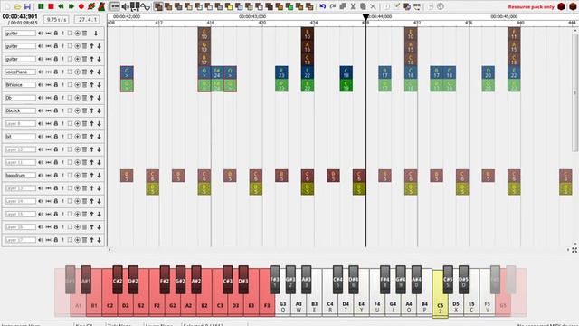This screenshot has height=326, width=579.
Task: Click the speaker volume-mode icon in toolbar
Action: point(125,6)
